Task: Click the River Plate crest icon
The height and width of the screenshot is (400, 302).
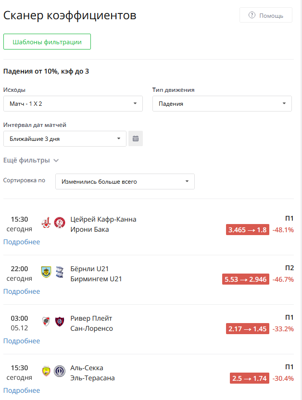Action: pyautogui.click(x=46, y=322)
